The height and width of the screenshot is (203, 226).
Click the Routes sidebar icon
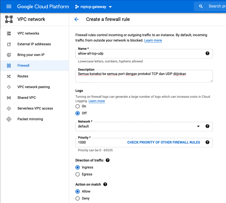[9, 76]
